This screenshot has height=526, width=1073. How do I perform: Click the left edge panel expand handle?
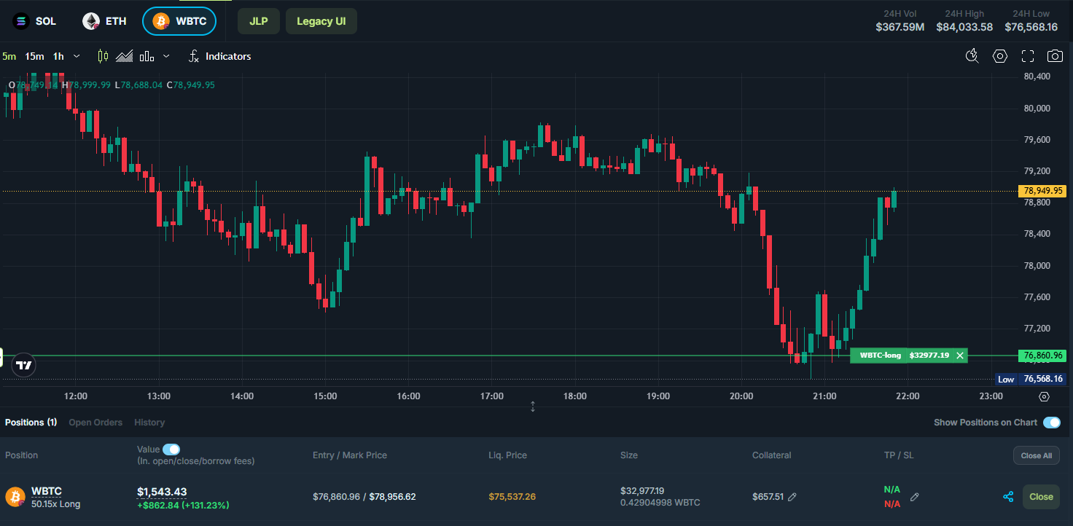1,358
